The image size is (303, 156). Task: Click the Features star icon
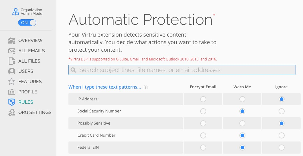click(12, 82)
